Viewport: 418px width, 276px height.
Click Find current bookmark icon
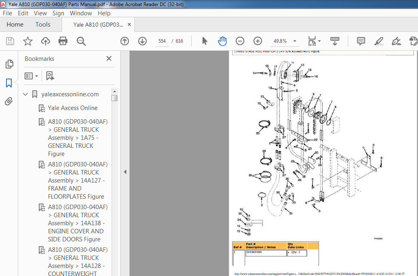[50, 76]
